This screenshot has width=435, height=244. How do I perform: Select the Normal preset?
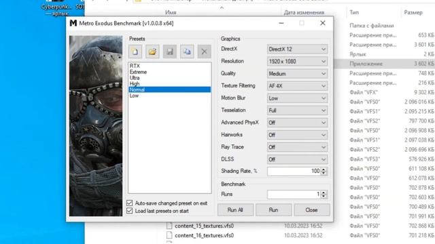pos(169,89)
